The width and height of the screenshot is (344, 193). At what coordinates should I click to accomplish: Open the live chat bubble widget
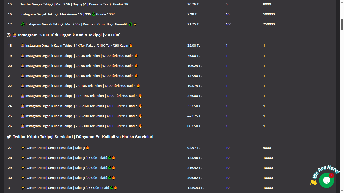click(326, 180)
